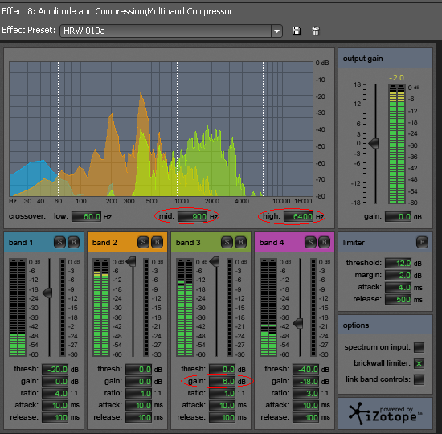442x434 pixels.
Task: Bypass band 1 with B button
Action: tap(74, 242)
